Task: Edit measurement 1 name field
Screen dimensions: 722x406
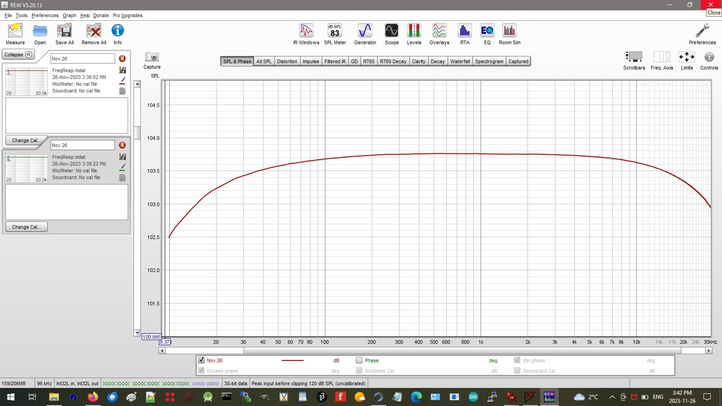Action: pyautogui.click(x=83, y=59)
